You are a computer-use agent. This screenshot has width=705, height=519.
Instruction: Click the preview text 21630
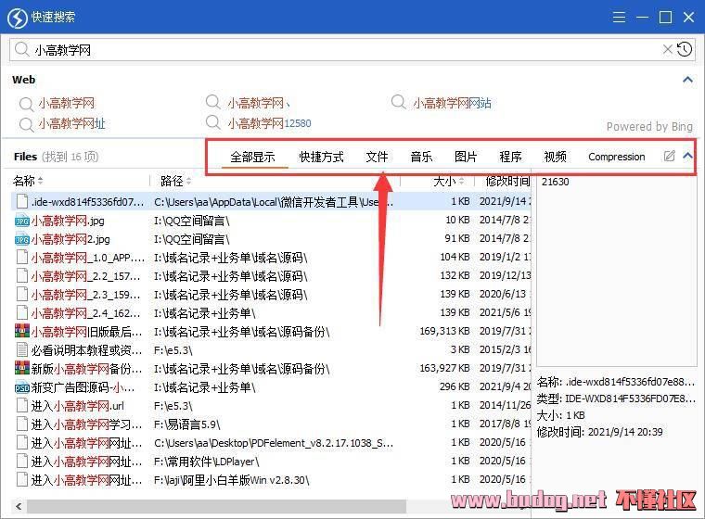[x=556, y=182]
